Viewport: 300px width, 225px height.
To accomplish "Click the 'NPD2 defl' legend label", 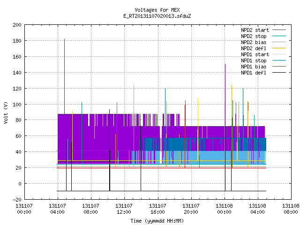I will (254, 48).
